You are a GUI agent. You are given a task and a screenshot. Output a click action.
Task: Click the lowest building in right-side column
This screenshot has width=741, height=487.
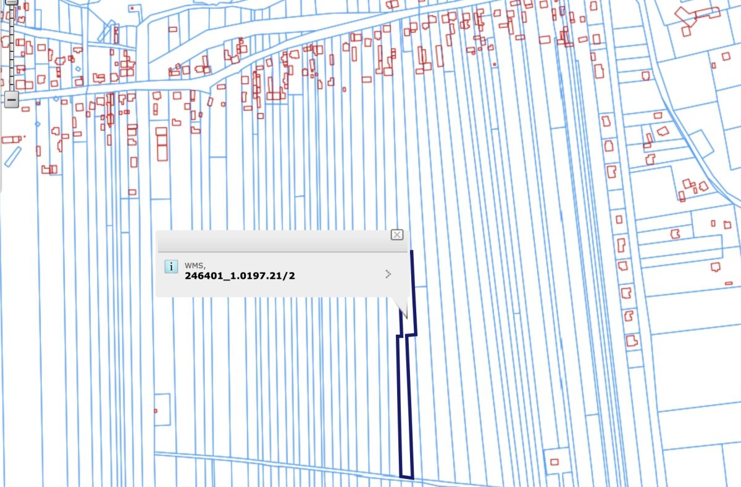click(x=632, y=340)
